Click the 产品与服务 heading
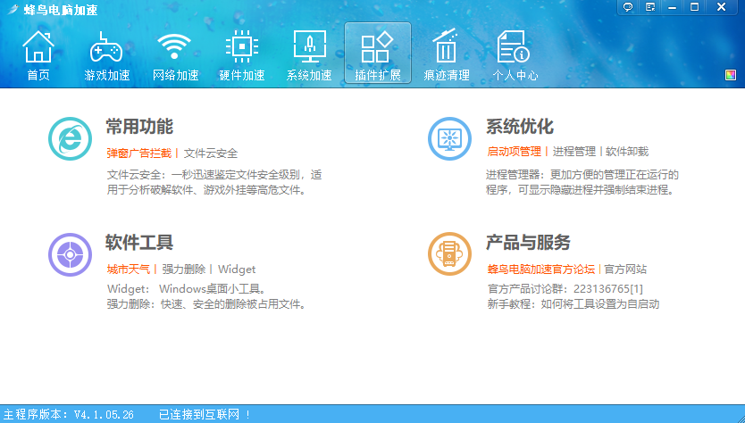The width and height of the screenshot is (745, 423). [x=528, y=242]
